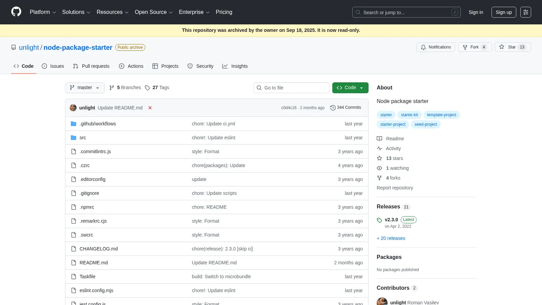Viewport: 542px width, 305px height.
Task: Expand the Open Source menu
Action: coord(154,12)
